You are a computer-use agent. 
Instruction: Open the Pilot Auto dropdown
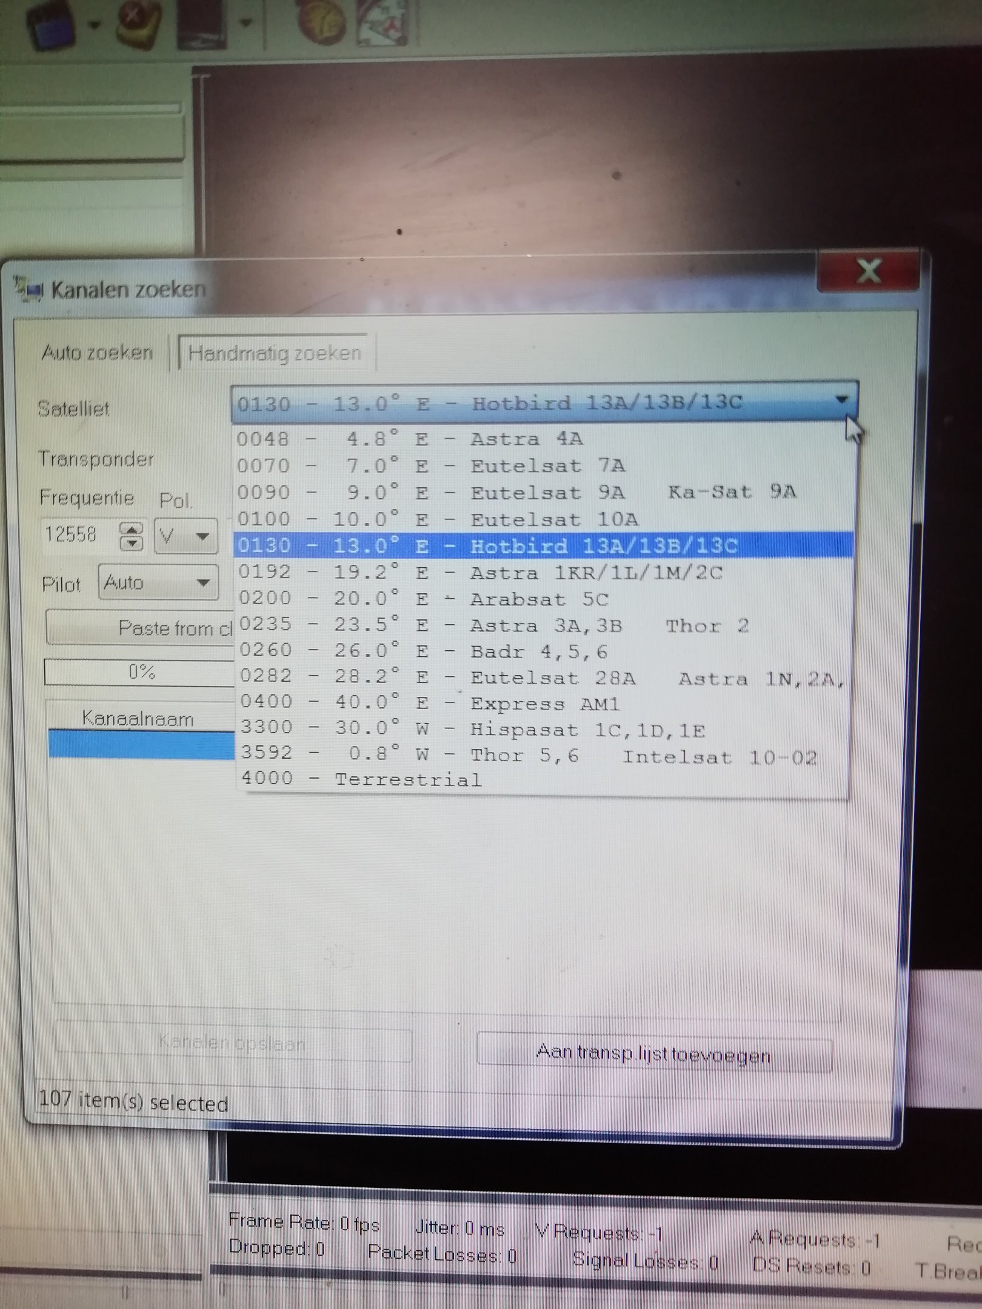[158, 582]
